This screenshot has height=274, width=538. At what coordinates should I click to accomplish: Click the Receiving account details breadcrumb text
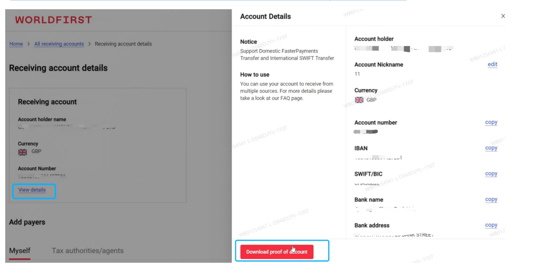[123, 44]
